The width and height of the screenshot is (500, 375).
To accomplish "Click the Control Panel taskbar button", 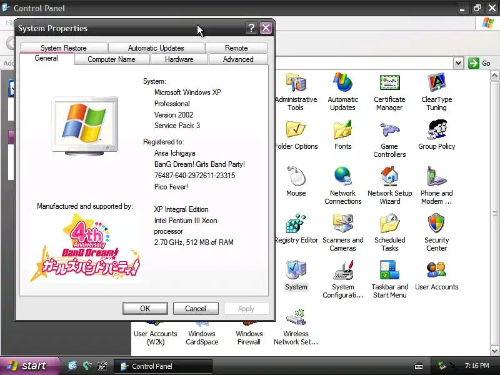I will pyautogui.click(x=162, y=366).
